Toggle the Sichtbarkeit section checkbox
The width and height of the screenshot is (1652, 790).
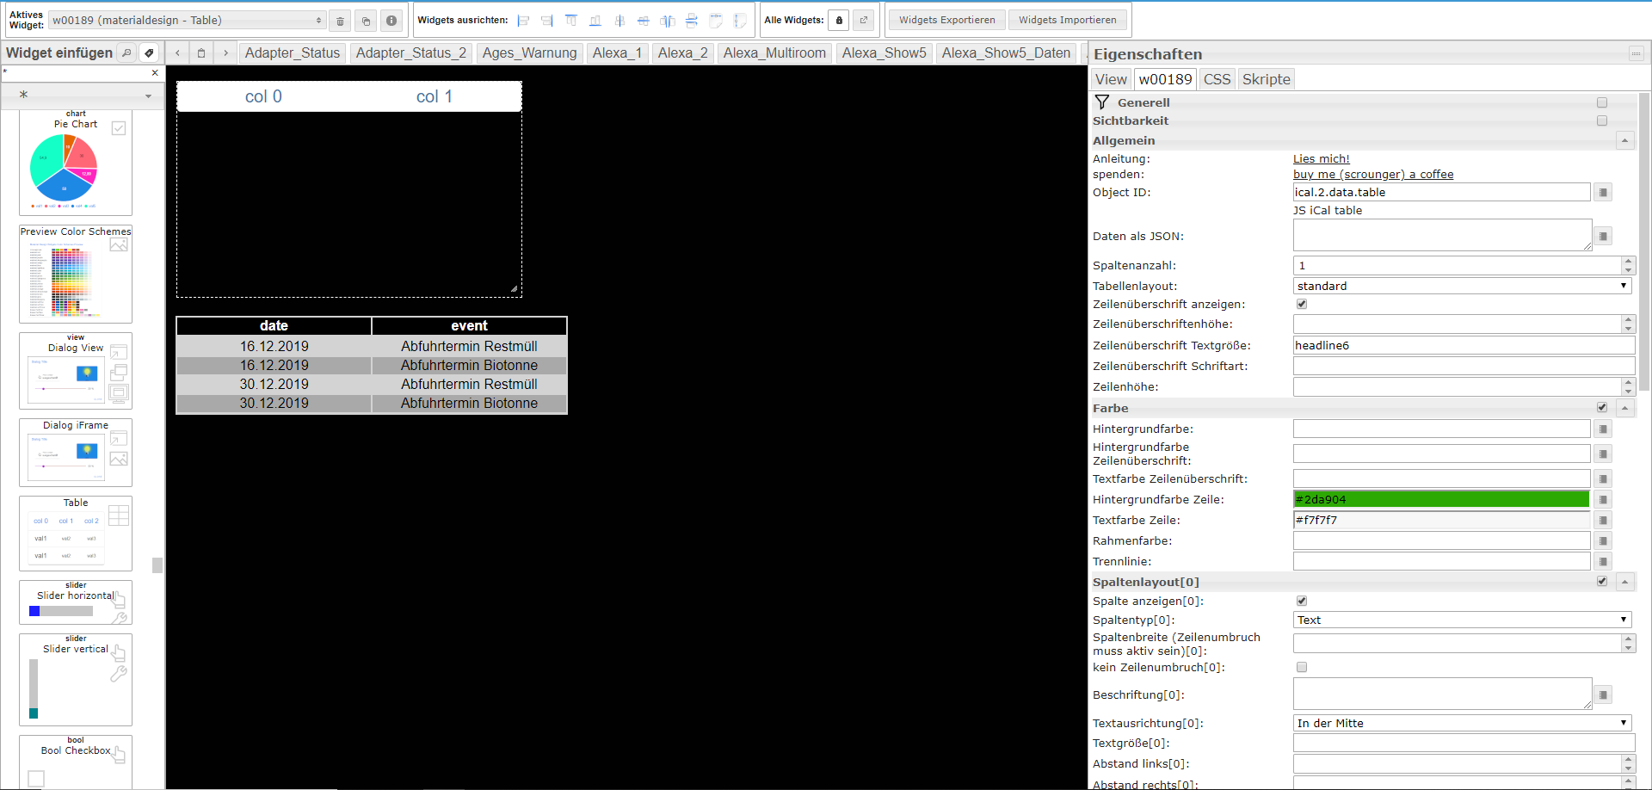pos(1602,120)
